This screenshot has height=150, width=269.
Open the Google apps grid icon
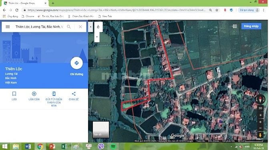click(x=235, y=26)
